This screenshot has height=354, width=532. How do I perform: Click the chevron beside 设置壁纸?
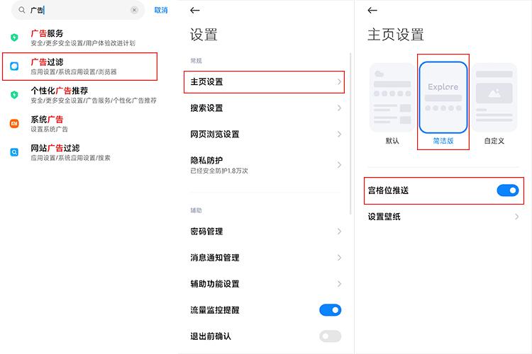516,217
